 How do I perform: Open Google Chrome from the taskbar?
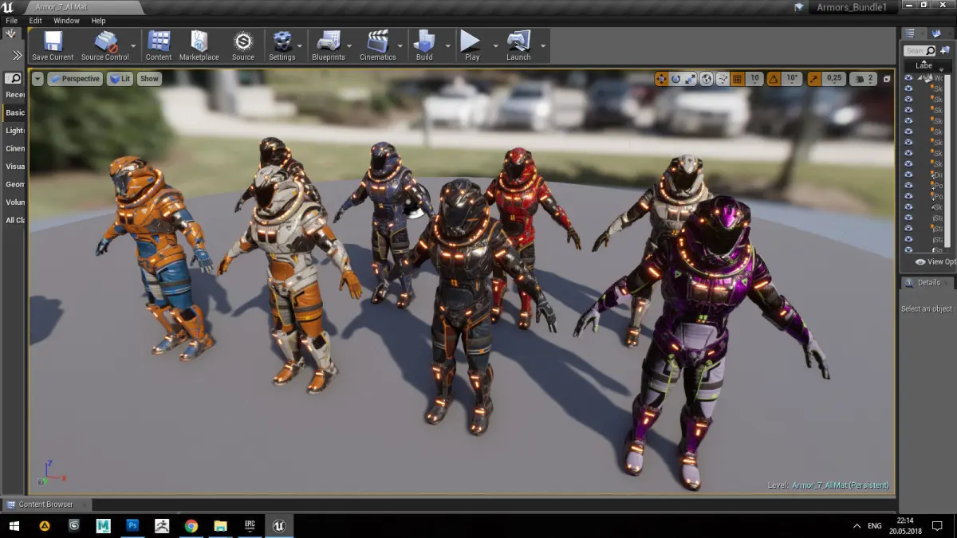[x=191, y=526]
